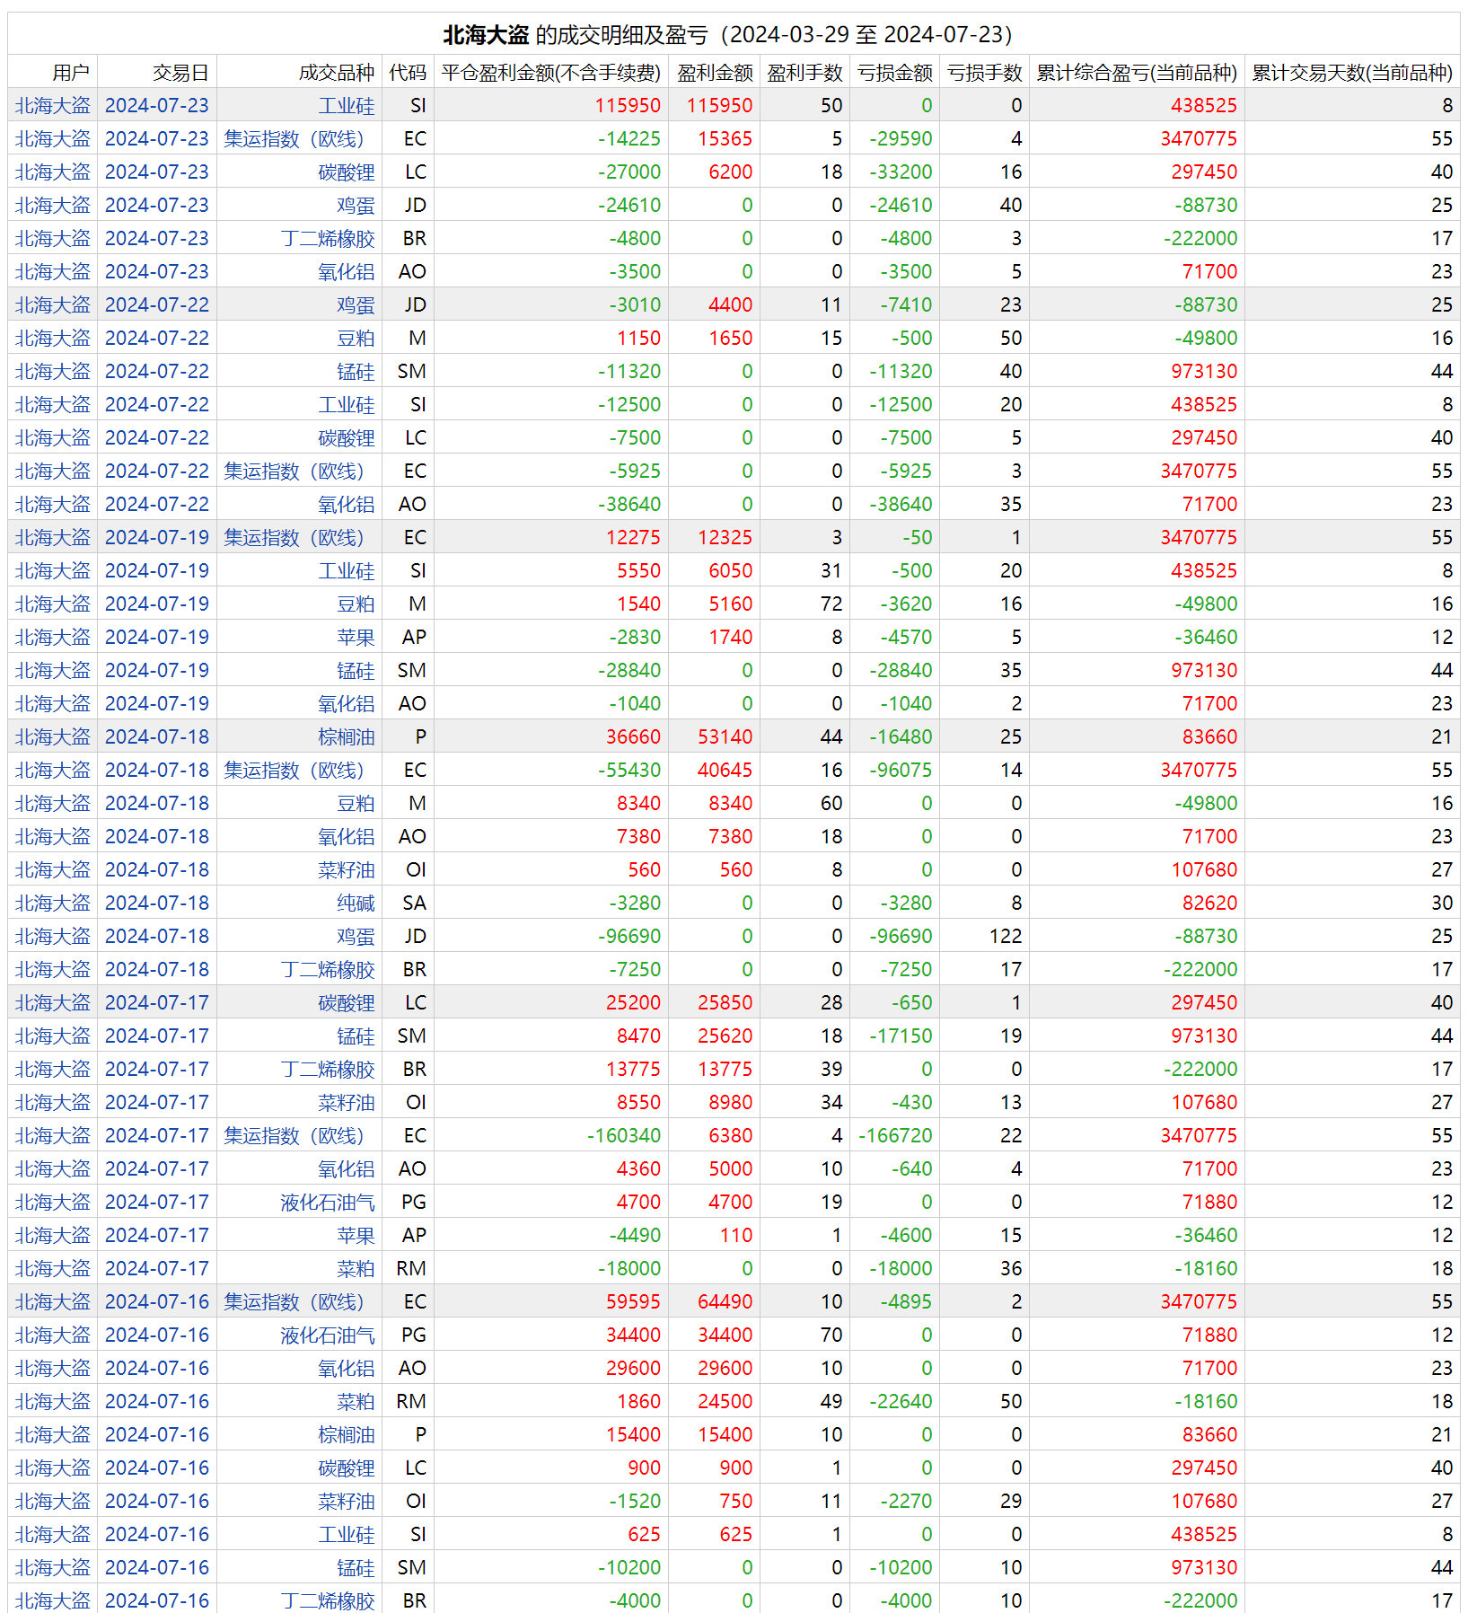Click 北海大盗 in the page title
Image resolution: width=1468 pixels, height=1613 pixels.
click(x=486, y=34)
